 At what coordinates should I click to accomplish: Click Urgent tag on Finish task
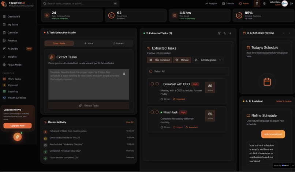click(x=178, y=127)
